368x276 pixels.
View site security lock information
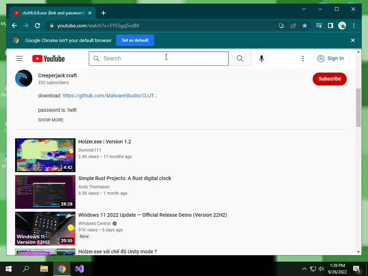pyautogui.click(x=52, y=26)
